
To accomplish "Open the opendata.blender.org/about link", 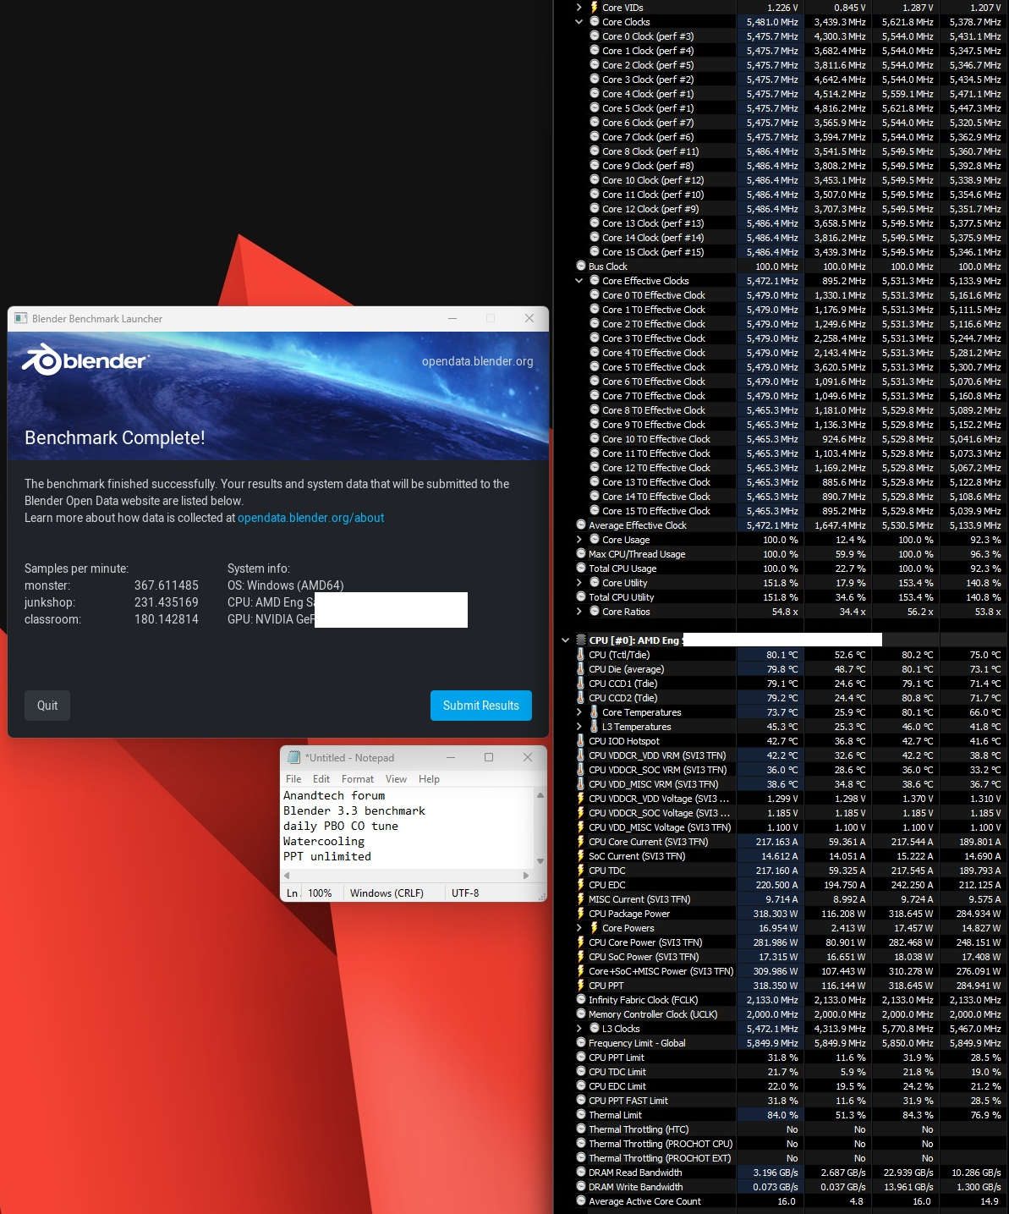I will [x=310, y=517].
